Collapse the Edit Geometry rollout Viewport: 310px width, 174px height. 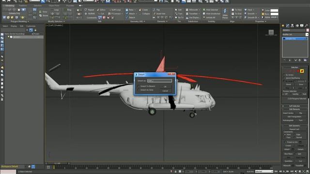click(294, 126)
